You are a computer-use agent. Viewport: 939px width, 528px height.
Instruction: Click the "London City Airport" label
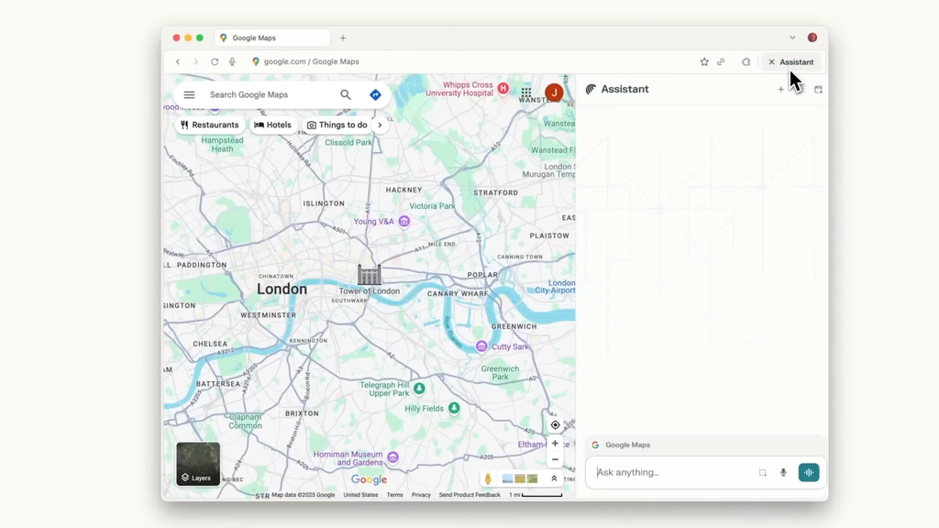(555, 287)
